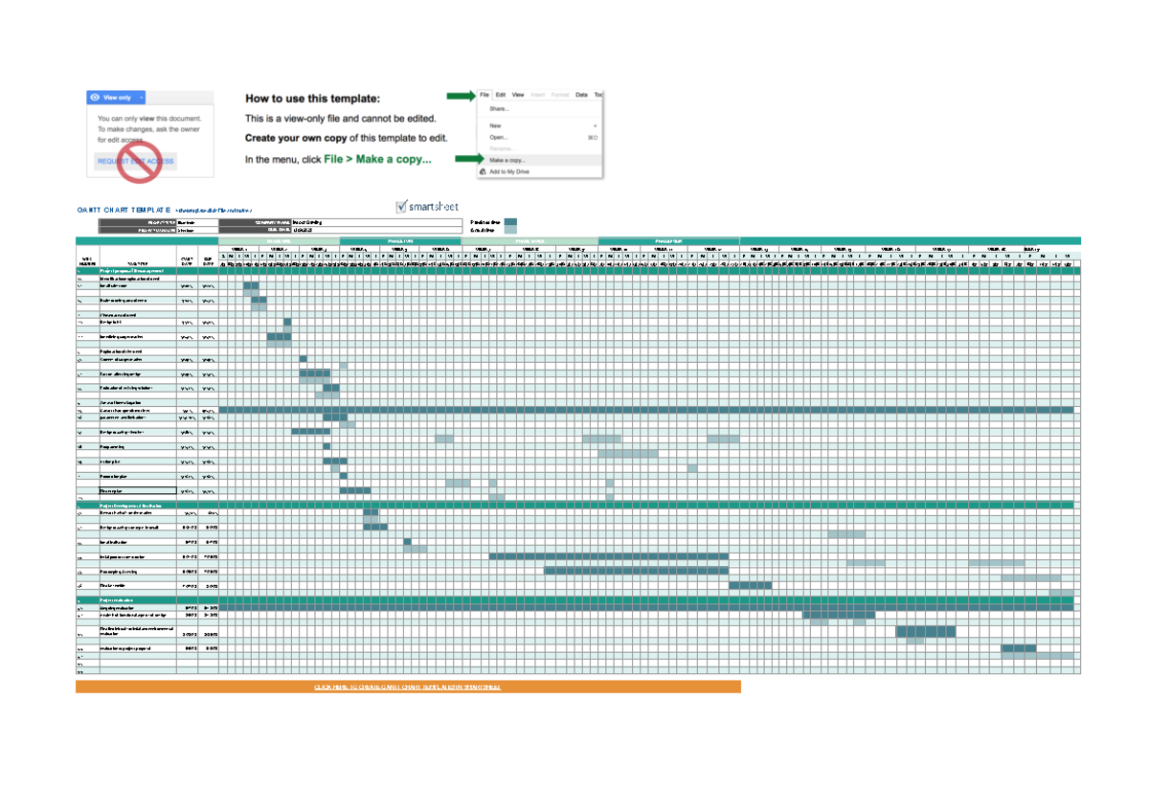The height and width of the screenshot is (812, 1149).
Task: Click the Data menu item
Action: click(x=581, y=94)
